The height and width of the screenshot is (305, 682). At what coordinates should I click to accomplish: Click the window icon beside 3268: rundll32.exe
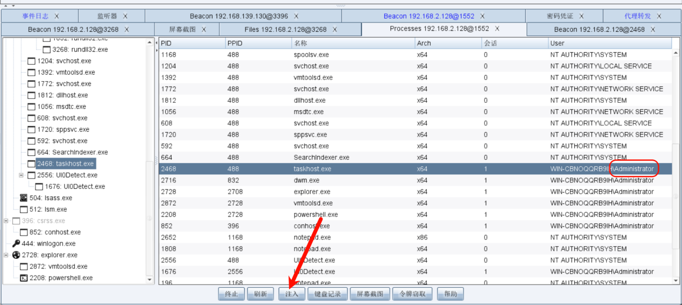[x=46, y=49]
